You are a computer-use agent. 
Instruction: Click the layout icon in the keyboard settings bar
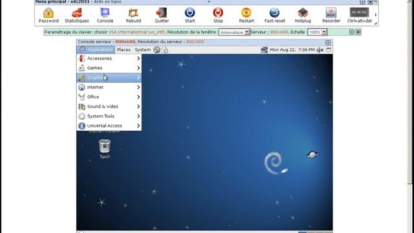point(352,32)
